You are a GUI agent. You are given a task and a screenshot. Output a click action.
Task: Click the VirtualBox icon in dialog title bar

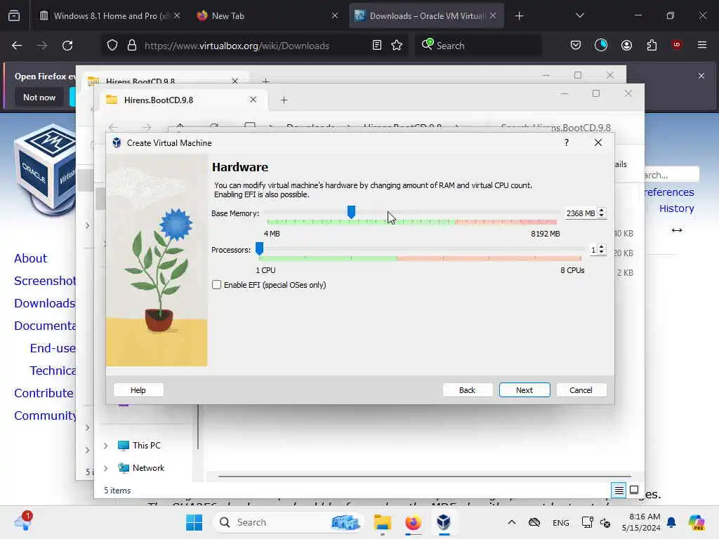point(117,143)
